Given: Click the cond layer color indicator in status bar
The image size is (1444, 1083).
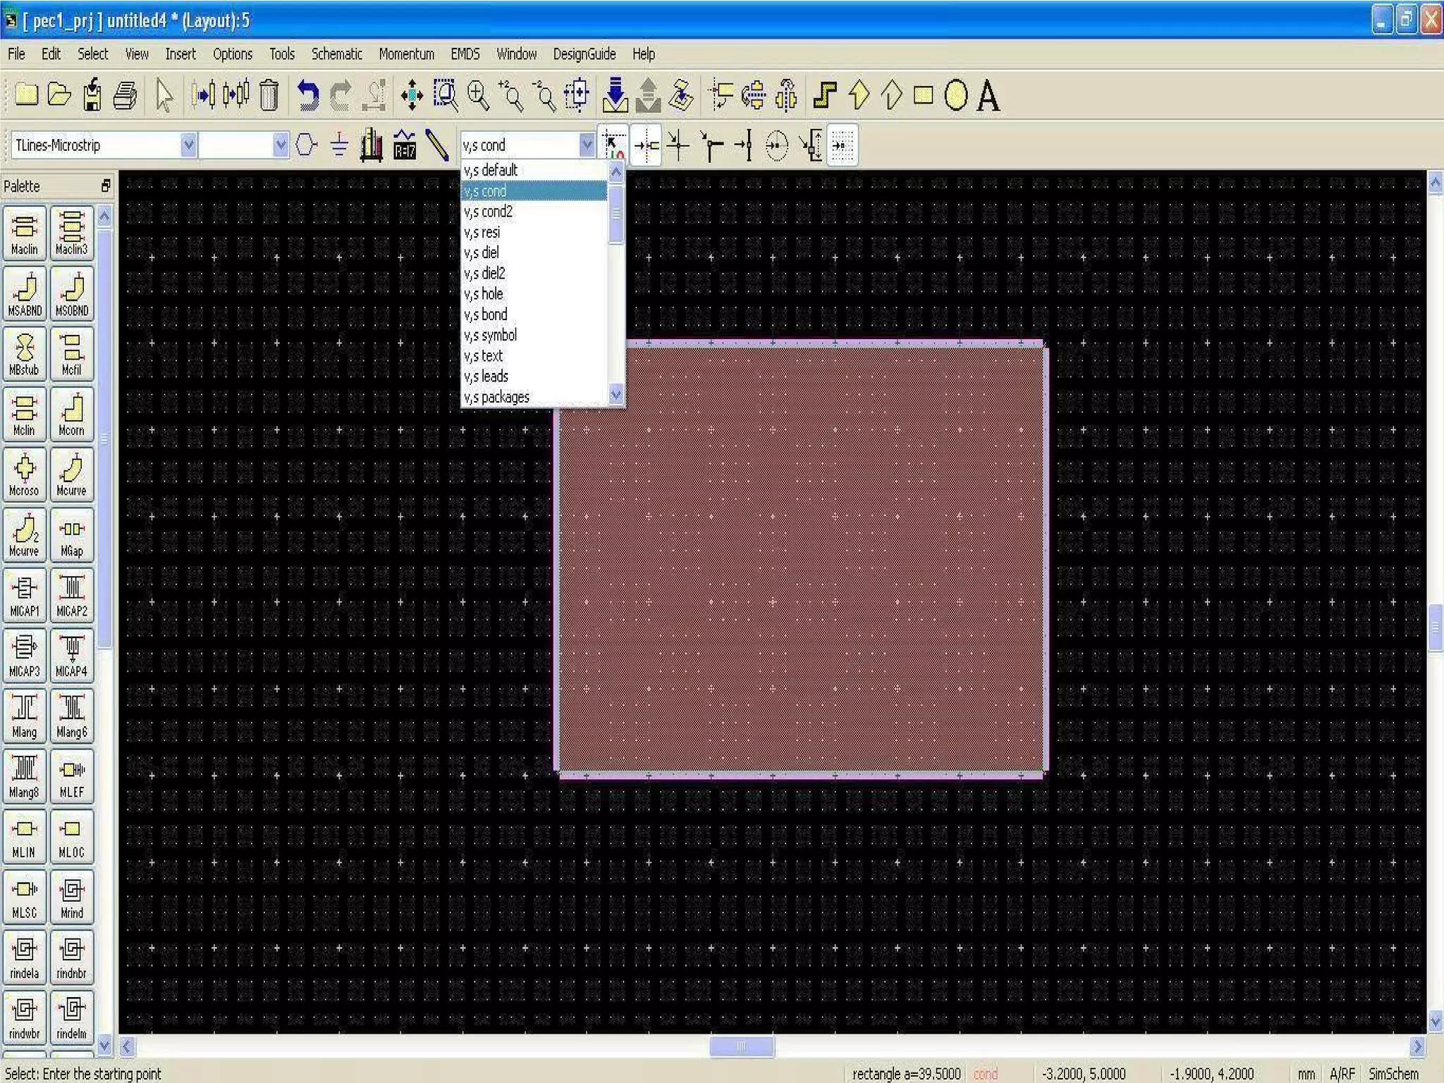Looking at the screenshot, I should point(985,1074).
